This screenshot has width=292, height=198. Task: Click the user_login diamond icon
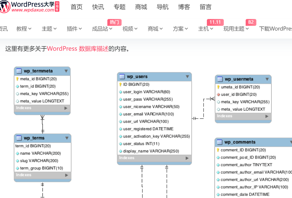click(x=120, y=92)
